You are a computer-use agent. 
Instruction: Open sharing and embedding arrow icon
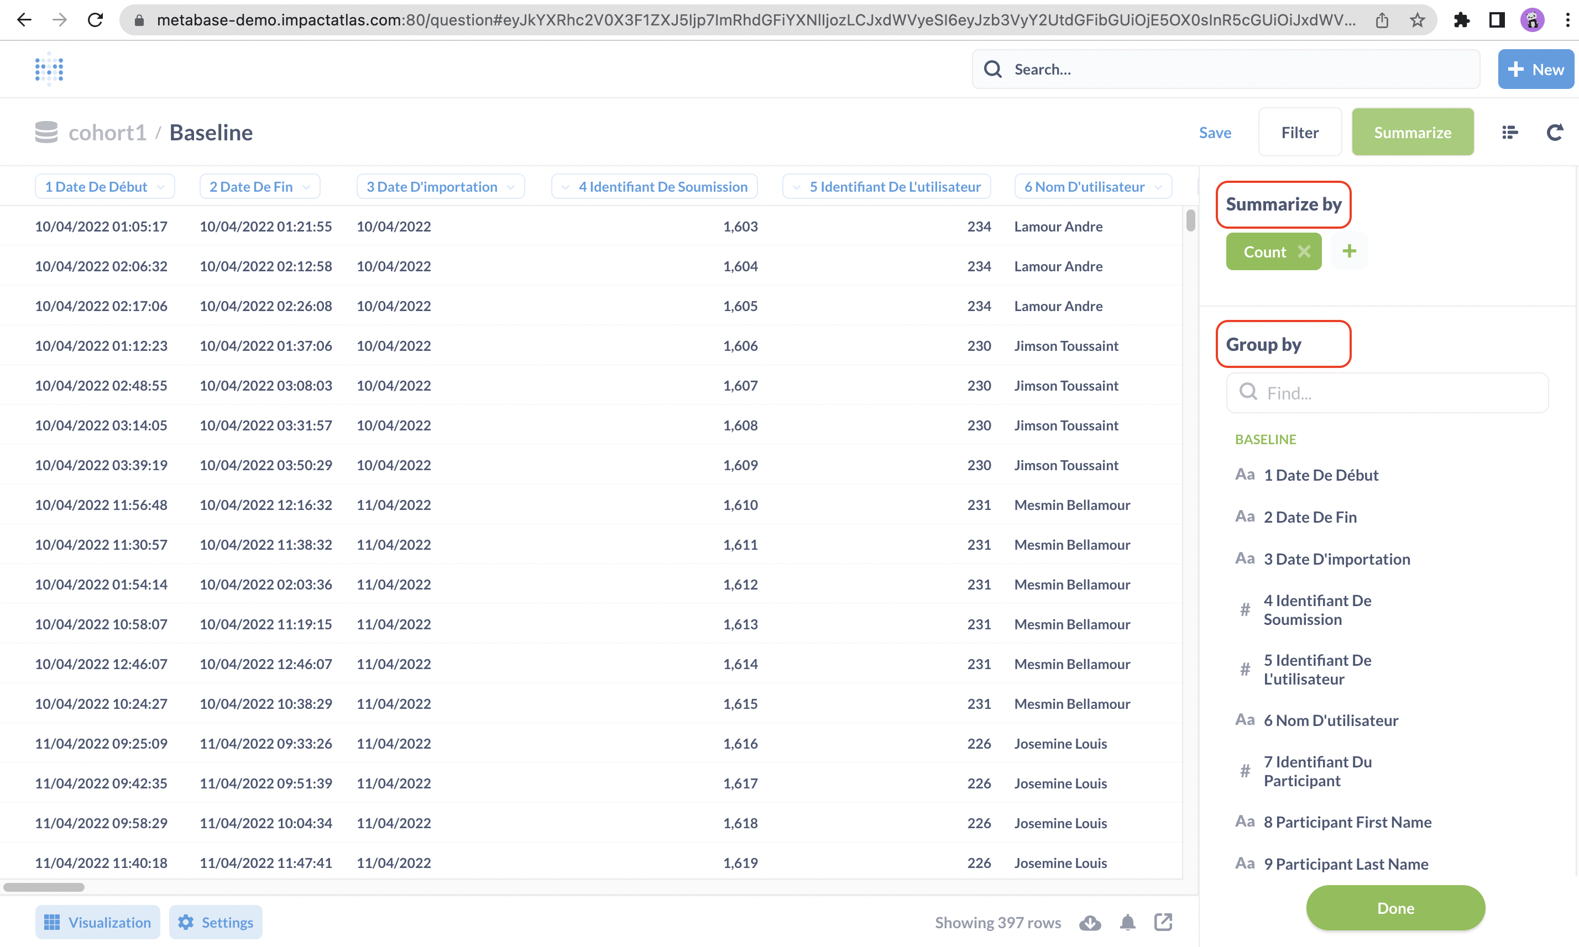[1163, 922]
